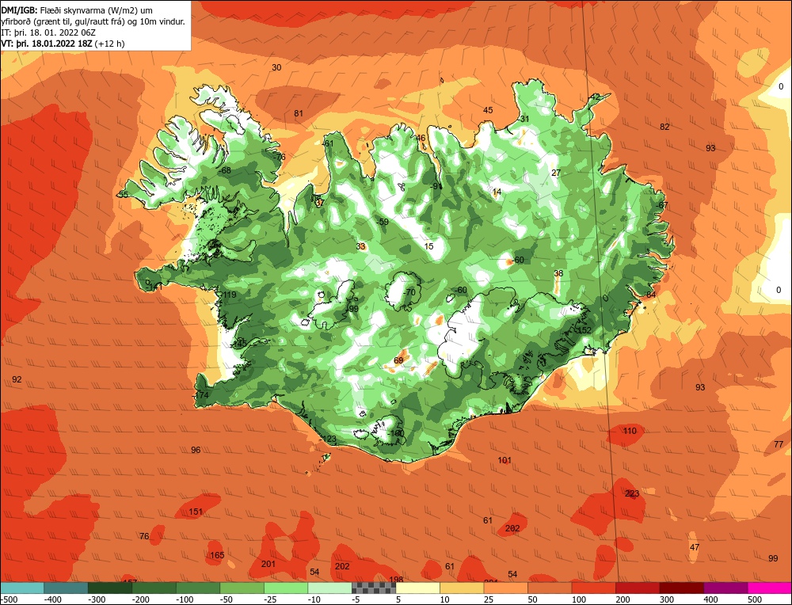Click the flux value 110 southeast of Iceland
792x605 pixels.
point(630,431)
